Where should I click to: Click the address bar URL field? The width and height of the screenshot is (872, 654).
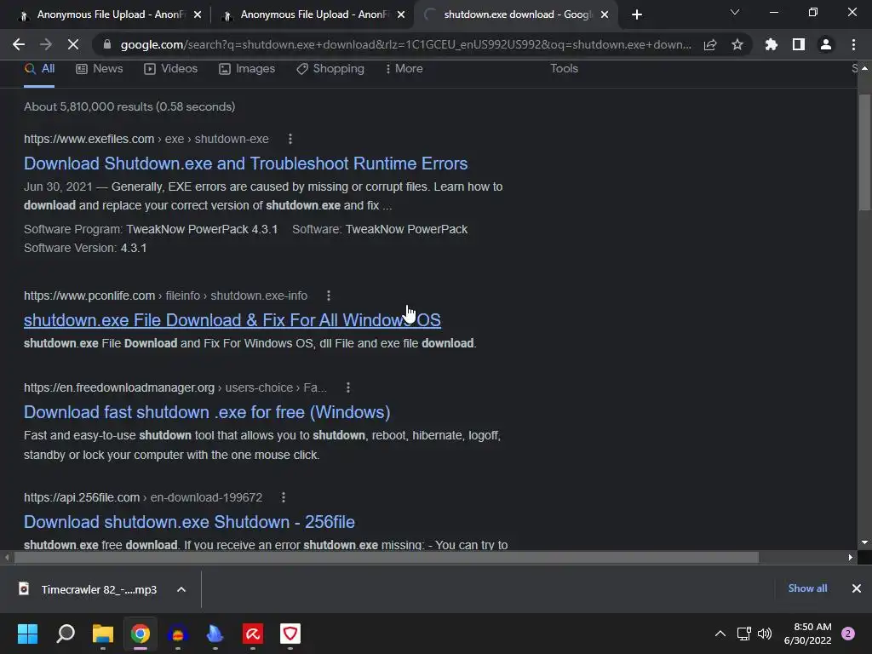405,44
